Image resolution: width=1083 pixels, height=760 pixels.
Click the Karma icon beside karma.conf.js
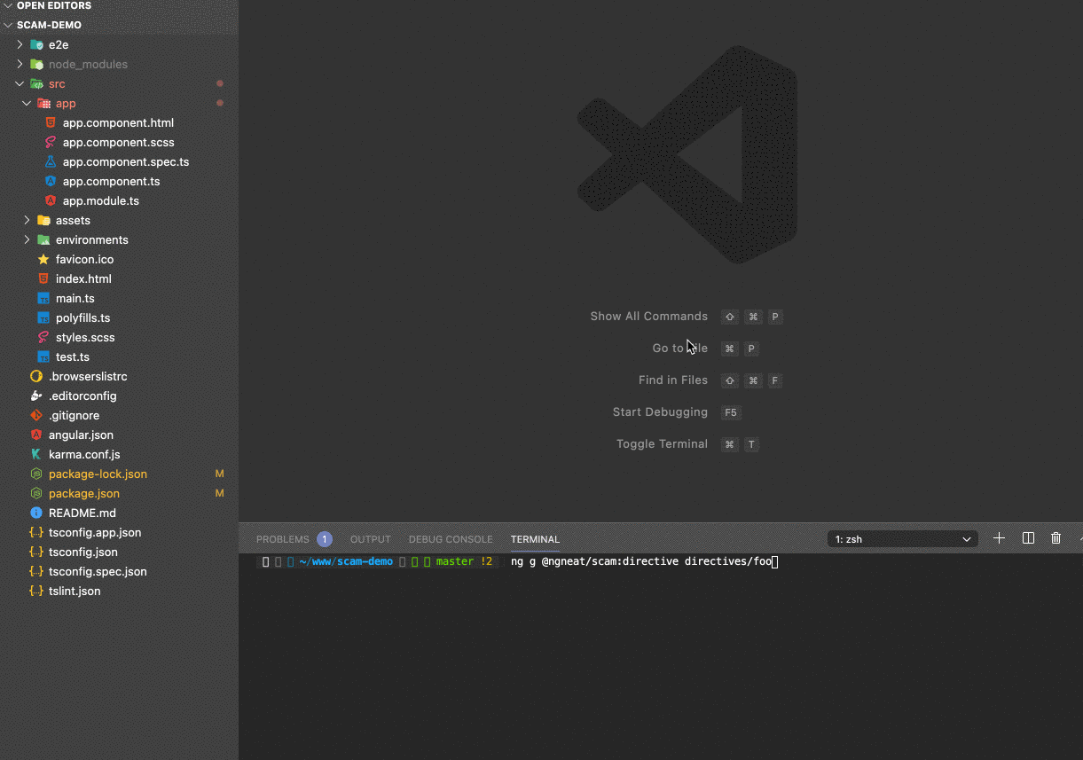click(x=36, y=454)
